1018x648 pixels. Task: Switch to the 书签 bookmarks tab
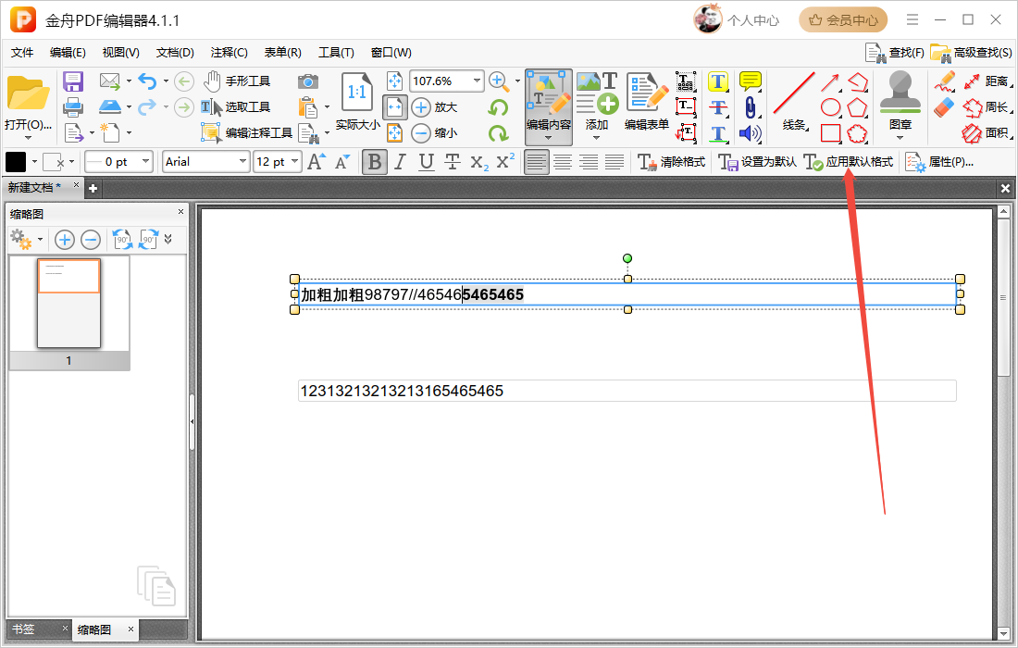(24, 629)
